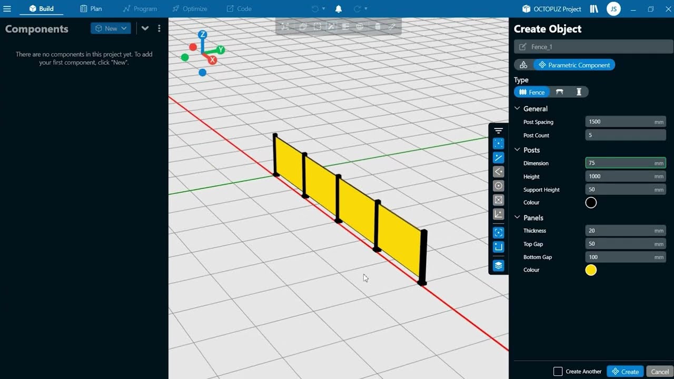Image resolution: width=674 pixels, height=379 pixels.
Task: Click the OCTOPUZ Project title
Action: click(x=557, y=9)
